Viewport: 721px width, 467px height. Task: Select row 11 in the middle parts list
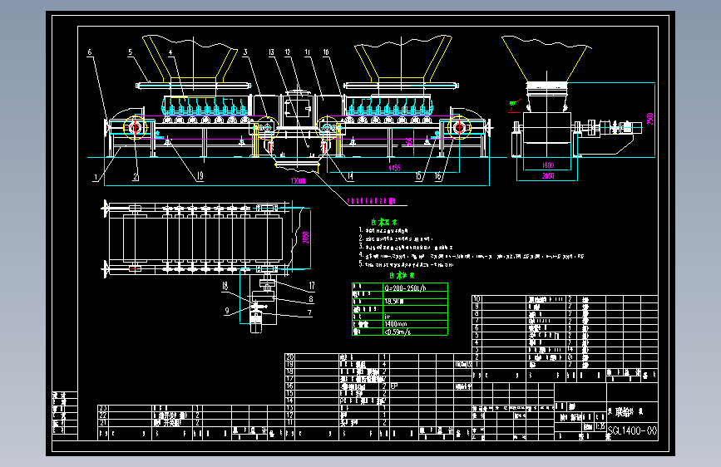coord(378,423)
